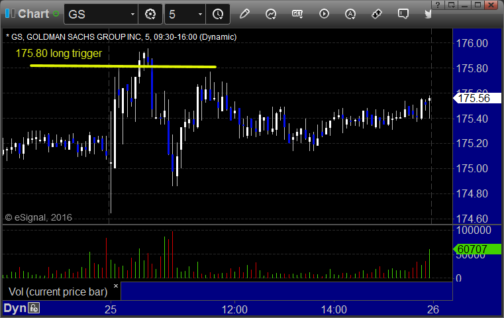Screen dimensions: 504x318
Task: Open the studies chart-line icon
Action: 271,14
